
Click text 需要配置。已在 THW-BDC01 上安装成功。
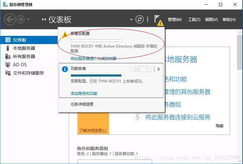[x=107, y=81]
